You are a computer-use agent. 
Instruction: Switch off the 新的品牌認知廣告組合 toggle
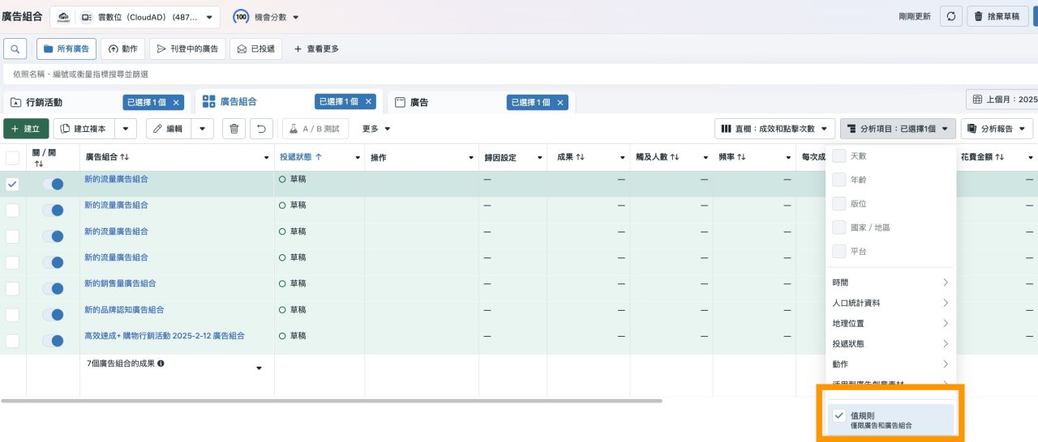[x=53, y=315]
